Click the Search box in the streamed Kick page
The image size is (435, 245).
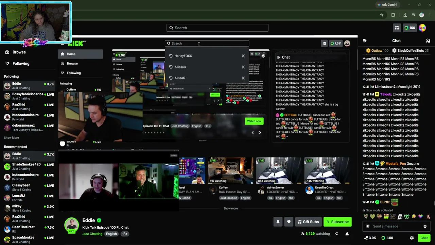[207, 43]
